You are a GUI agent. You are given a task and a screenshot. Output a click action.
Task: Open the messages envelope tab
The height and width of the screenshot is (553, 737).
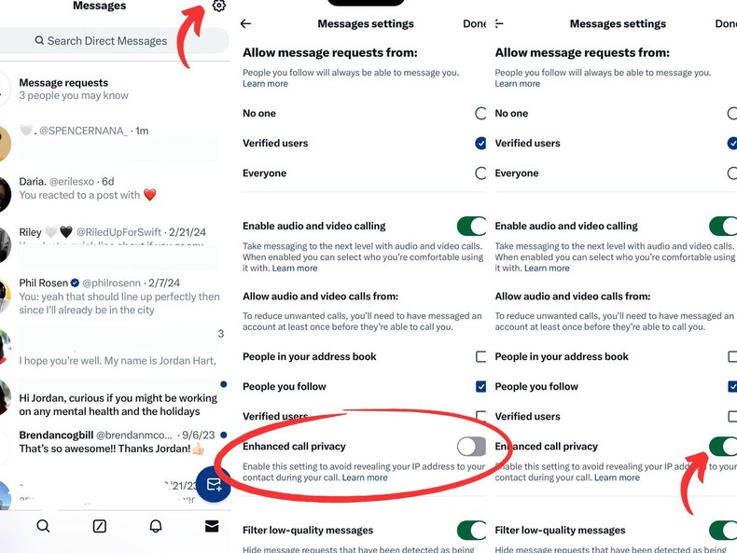click(x=212, y=526)
